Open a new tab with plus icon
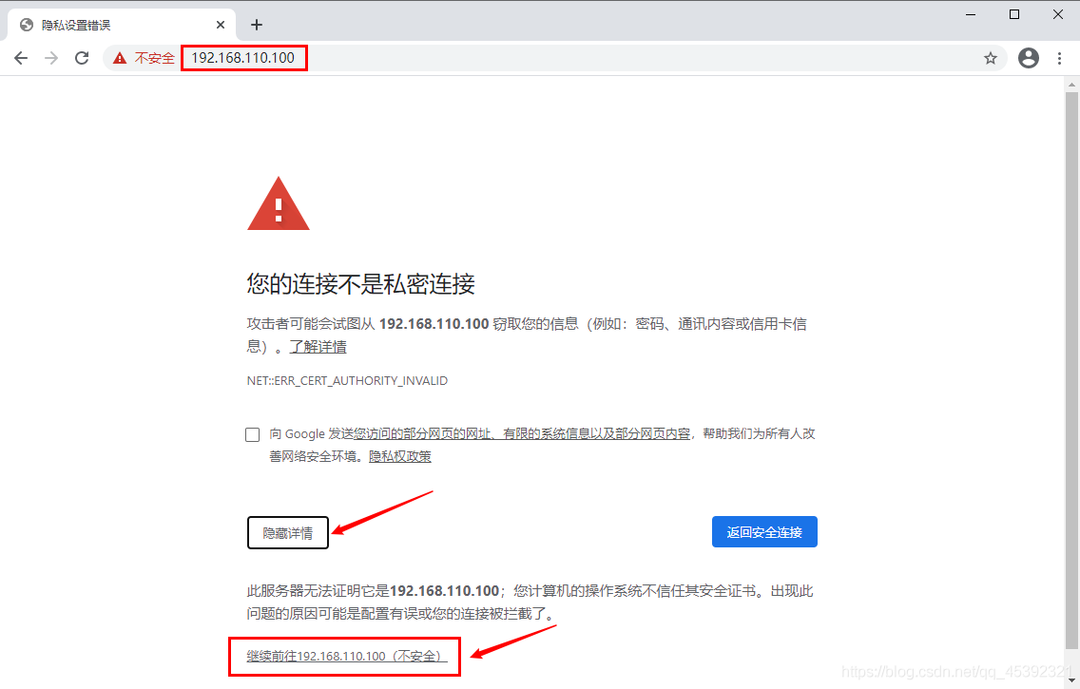Screen dimensions: 1080x689 coord(257,25)
